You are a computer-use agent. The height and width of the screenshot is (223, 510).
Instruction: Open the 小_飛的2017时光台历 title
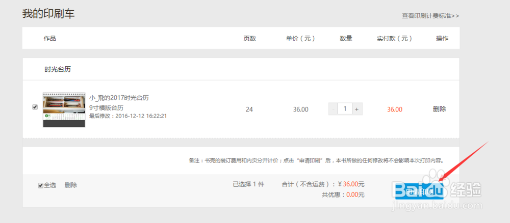(119, 98)
